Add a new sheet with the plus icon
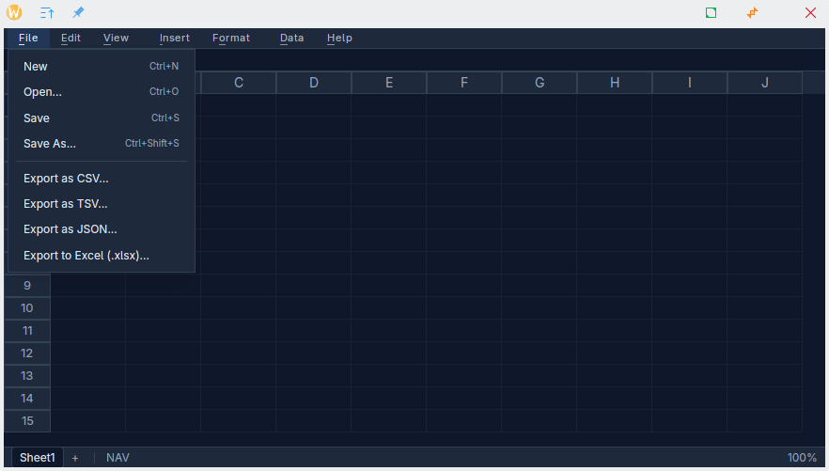Viewport: 829px width, 471px height. click(x=75, y=458)
